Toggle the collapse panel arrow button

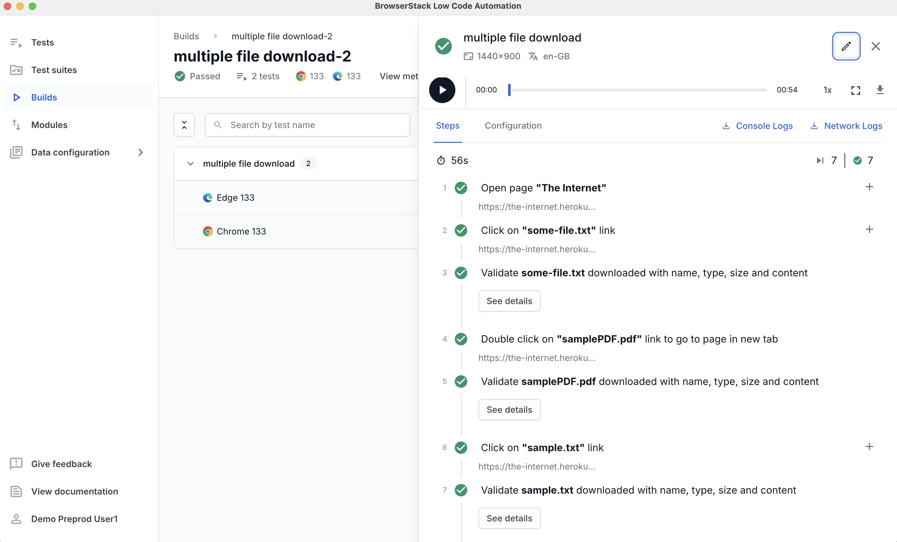184,124
